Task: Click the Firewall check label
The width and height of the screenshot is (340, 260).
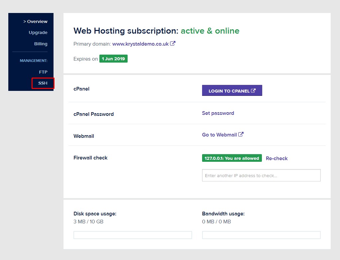Action: click(x=90, y=158)
